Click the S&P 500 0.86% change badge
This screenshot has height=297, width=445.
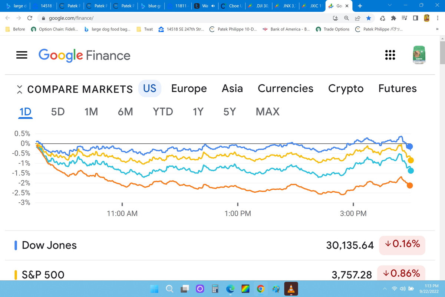(x=401, y=273)
